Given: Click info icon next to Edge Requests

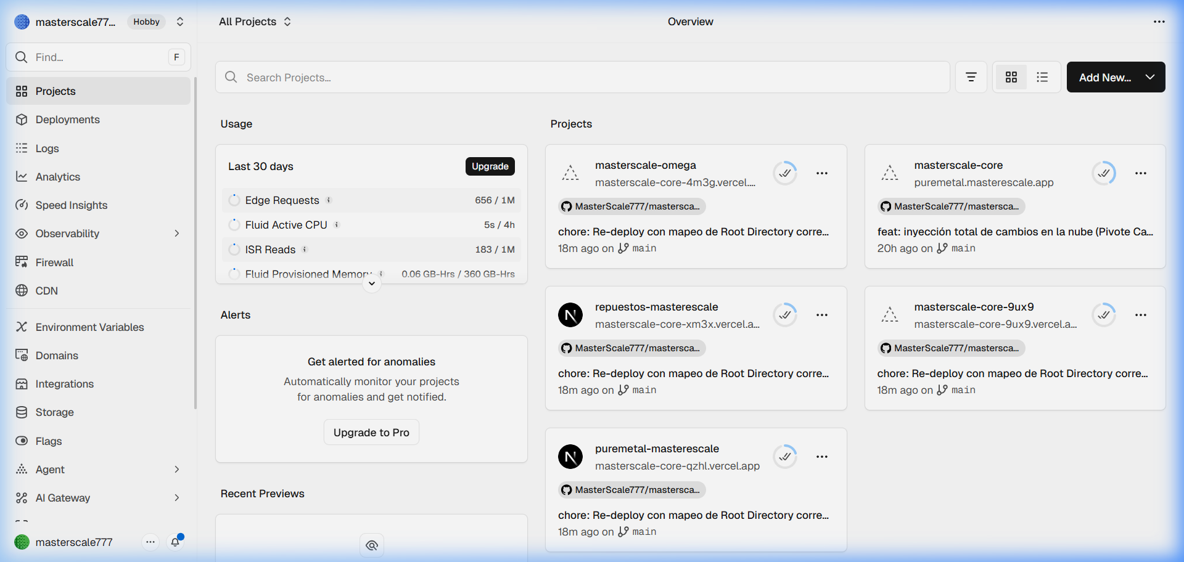Looking at the screenshot, I should point(329,200).
